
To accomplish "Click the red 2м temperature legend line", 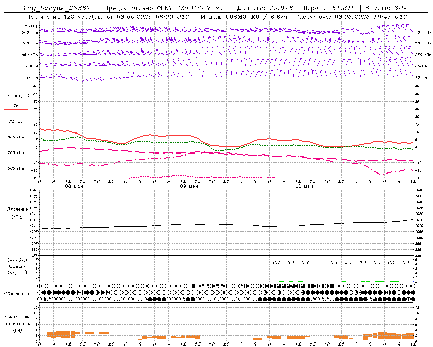I will [16, 109].
